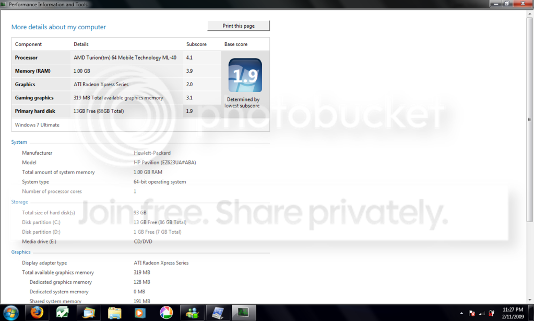Viewport: 534px width, 321px height.
Task: Click 'More details about my computer' heading
Action: pos(58,27)
